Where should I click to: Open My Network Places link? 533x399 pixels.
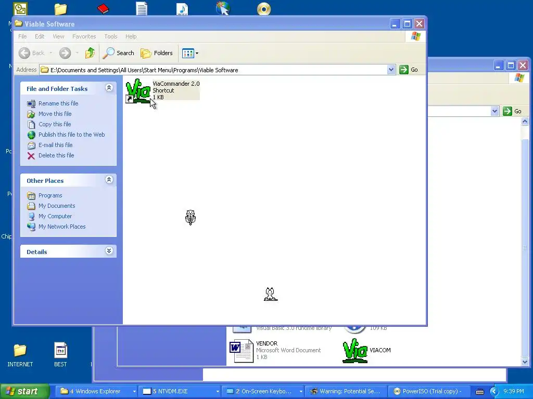coord(62,227)
